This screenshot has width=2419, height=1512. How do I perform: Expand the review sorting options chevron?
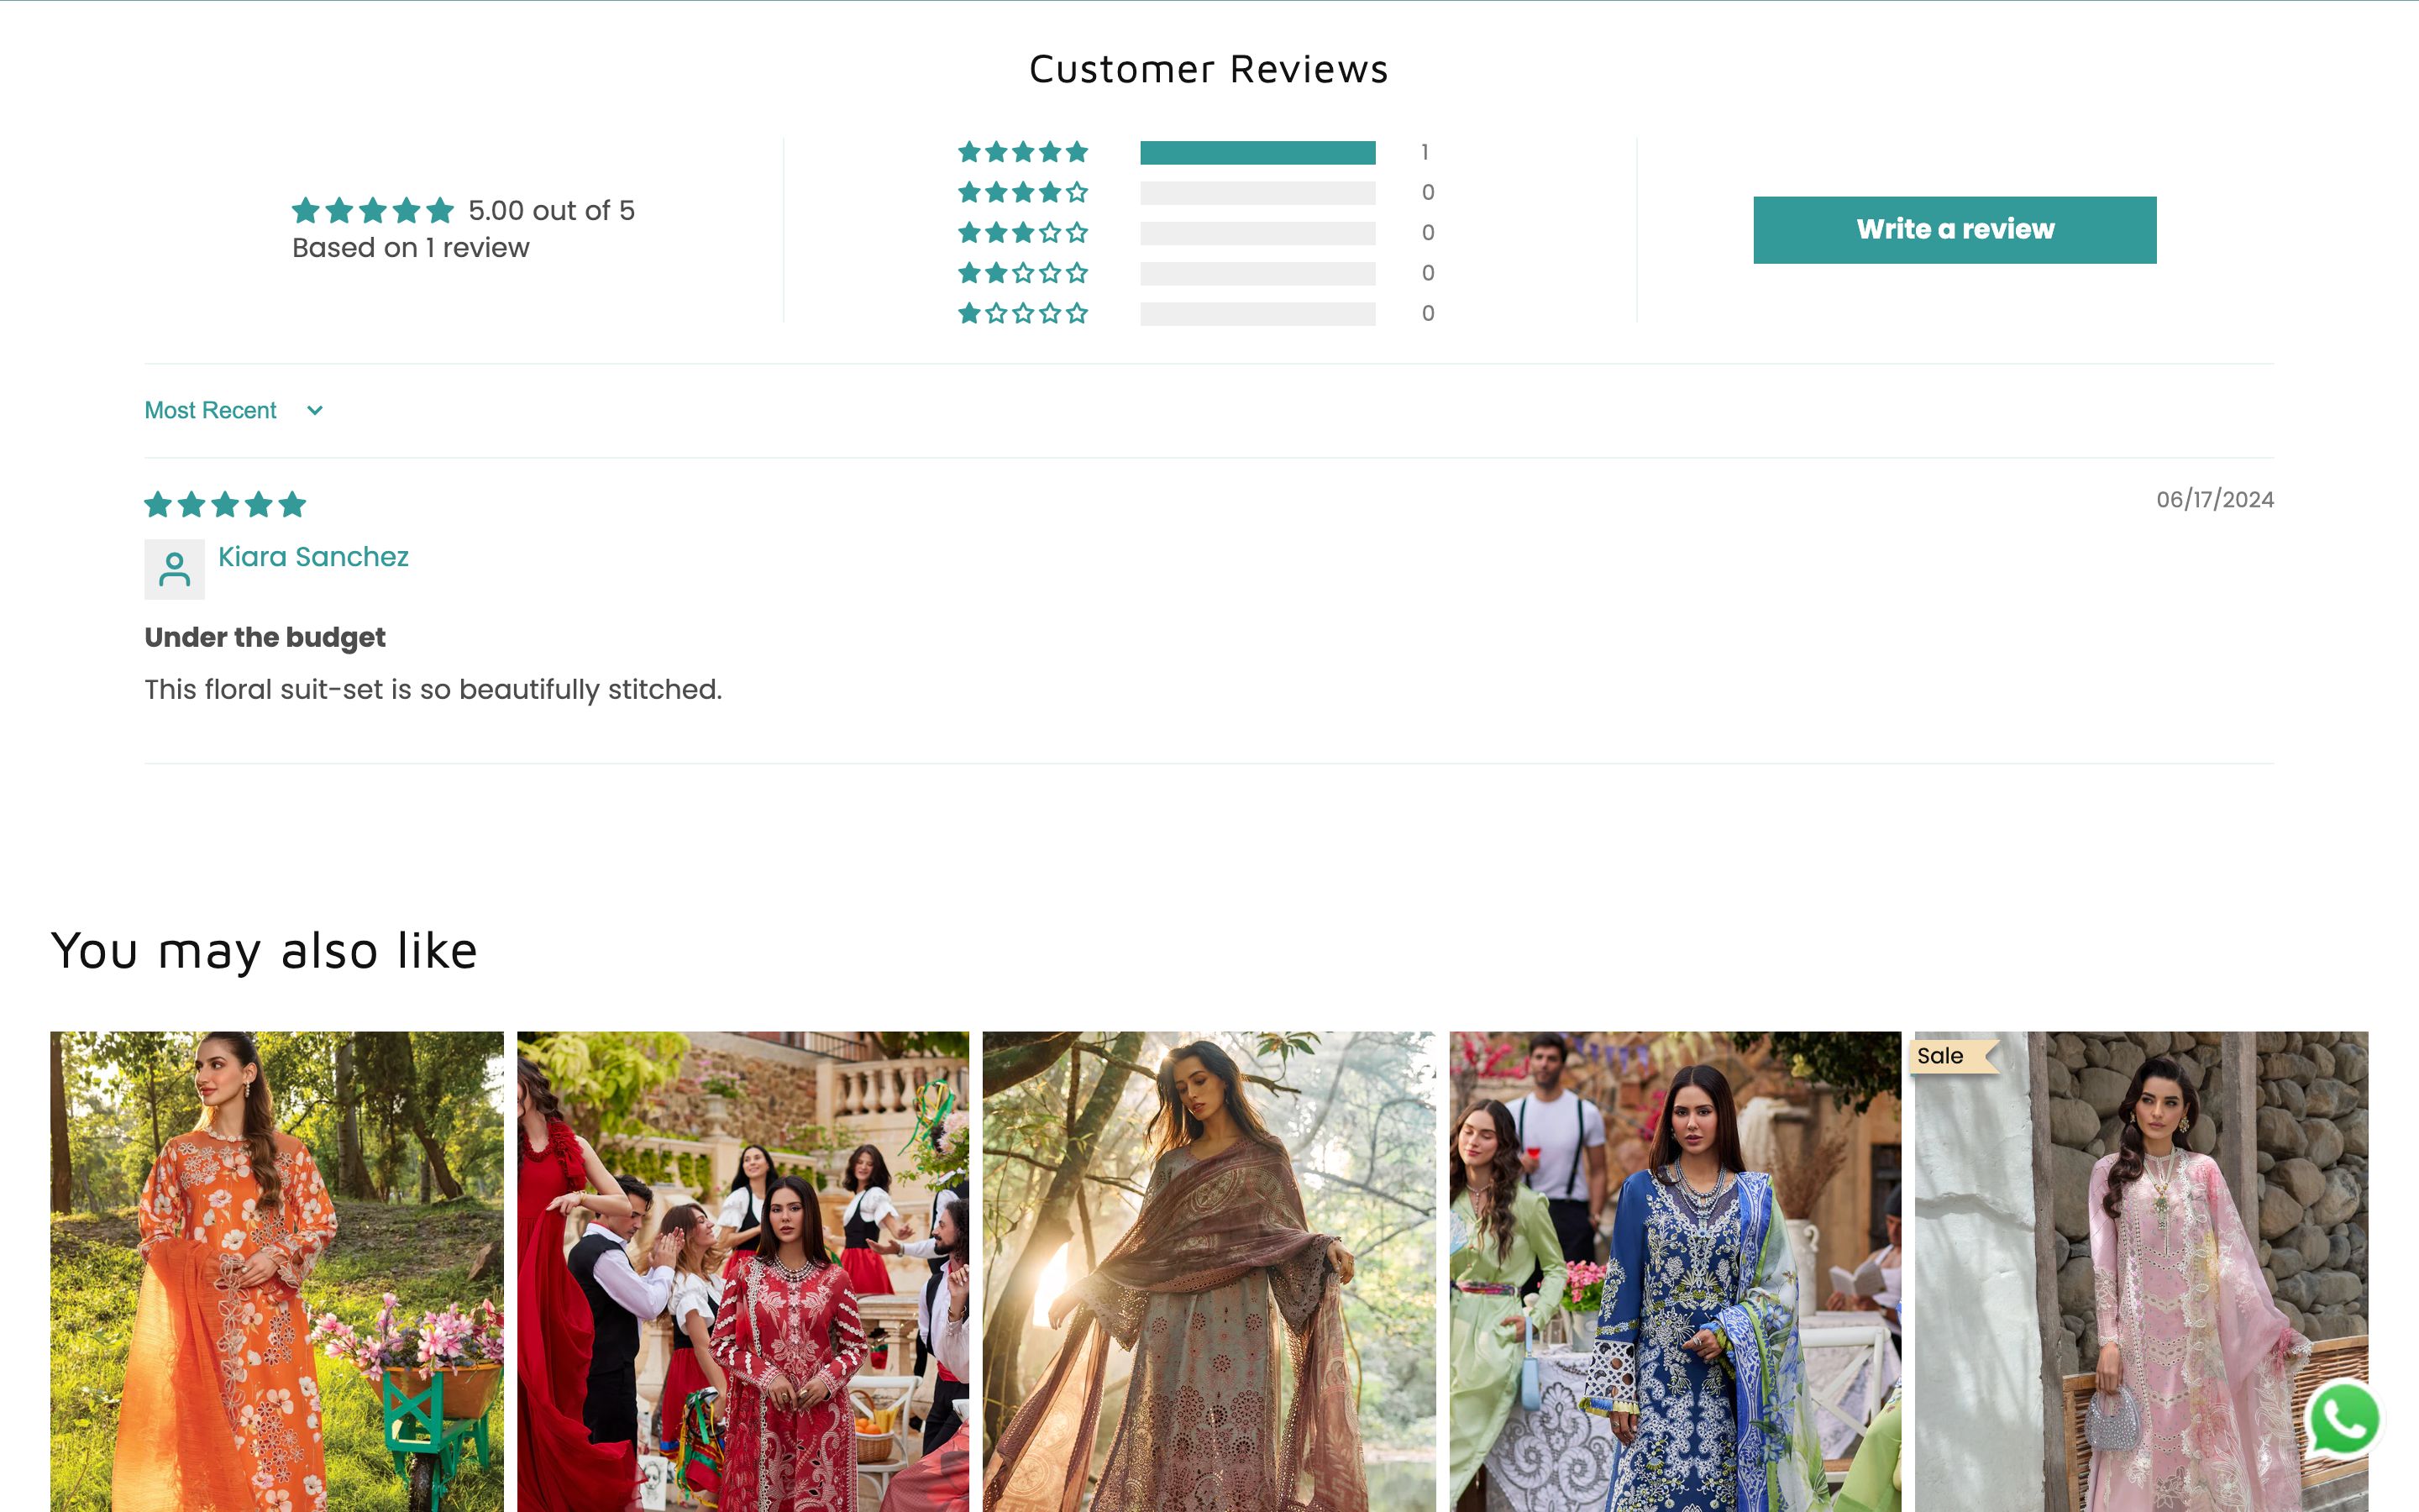314,410
